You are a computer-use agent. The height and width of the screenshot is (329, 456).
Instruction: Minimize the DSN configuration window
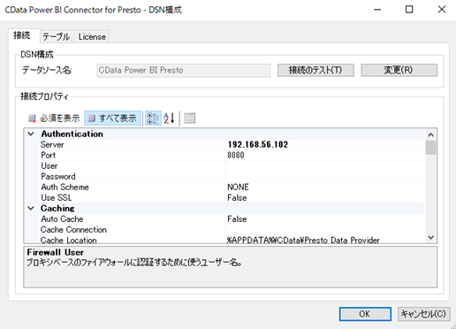point(377,10)
